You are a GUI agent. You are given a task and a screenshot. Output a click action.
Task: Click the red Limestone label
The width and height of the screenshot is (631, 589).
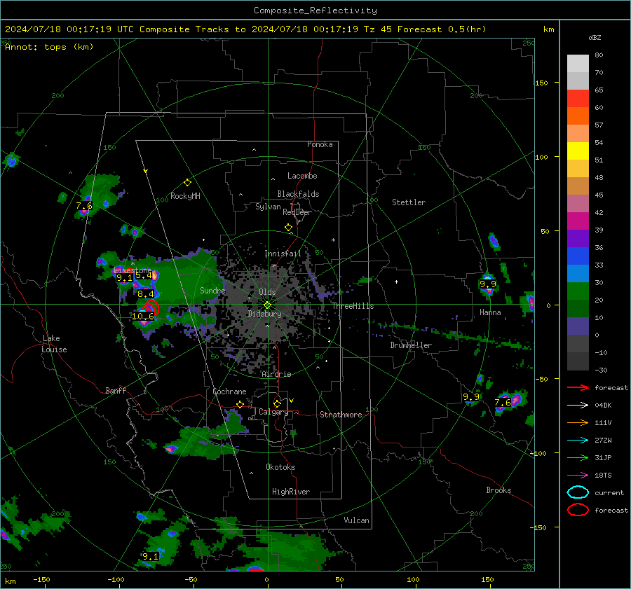tap(132, 270)
